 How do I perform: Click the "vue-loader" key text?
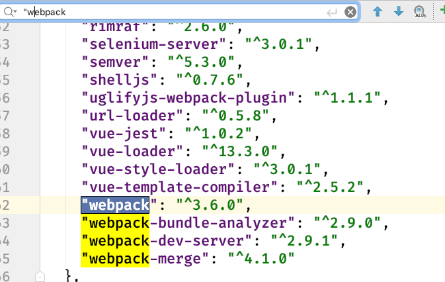pos(132,152)
